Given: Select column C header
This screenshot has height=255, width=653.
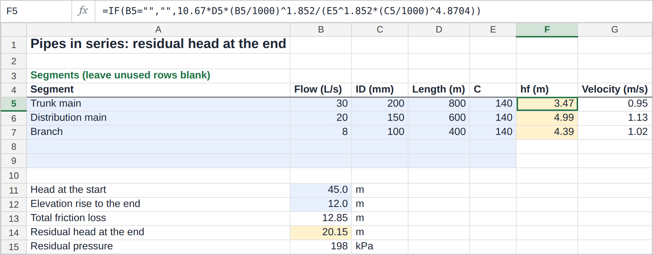Looking at the screenshot, I should tap(380, 30).
